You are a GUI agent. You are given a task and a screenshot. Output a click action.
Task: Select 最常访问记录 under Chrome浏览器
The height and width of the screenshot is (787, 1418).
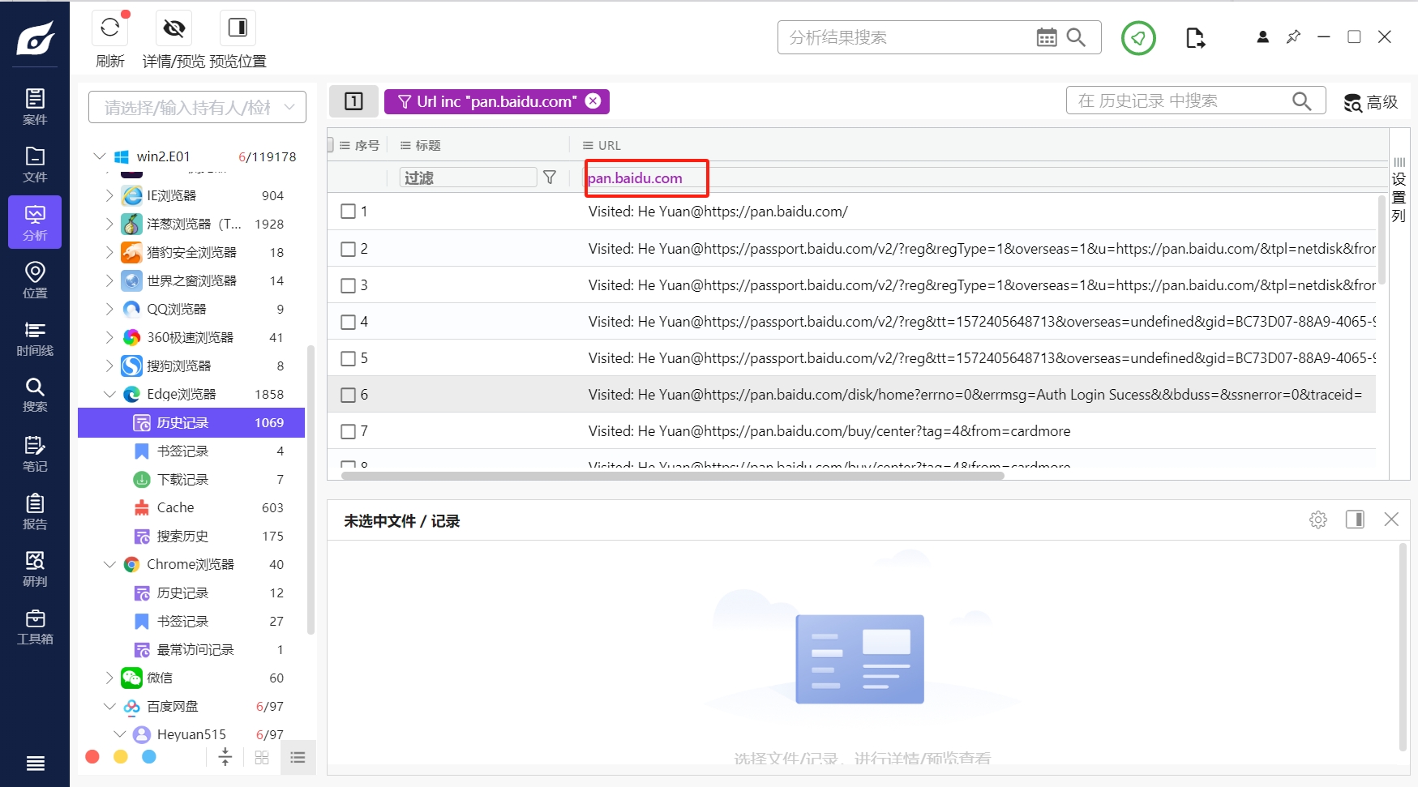[x=191, y=650]
